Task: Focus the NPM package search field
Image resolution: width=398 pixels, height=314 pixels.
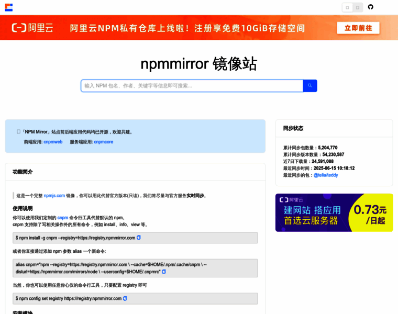Action: [192, 86]
